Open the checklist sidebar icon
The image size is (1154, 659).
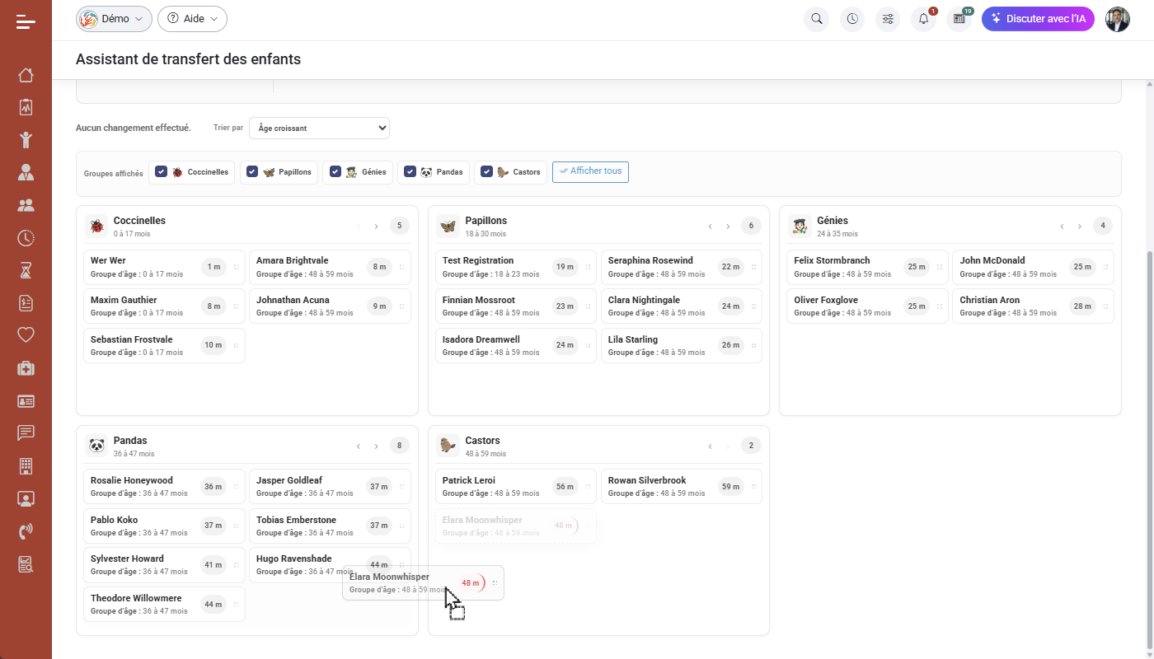(26, 303)
